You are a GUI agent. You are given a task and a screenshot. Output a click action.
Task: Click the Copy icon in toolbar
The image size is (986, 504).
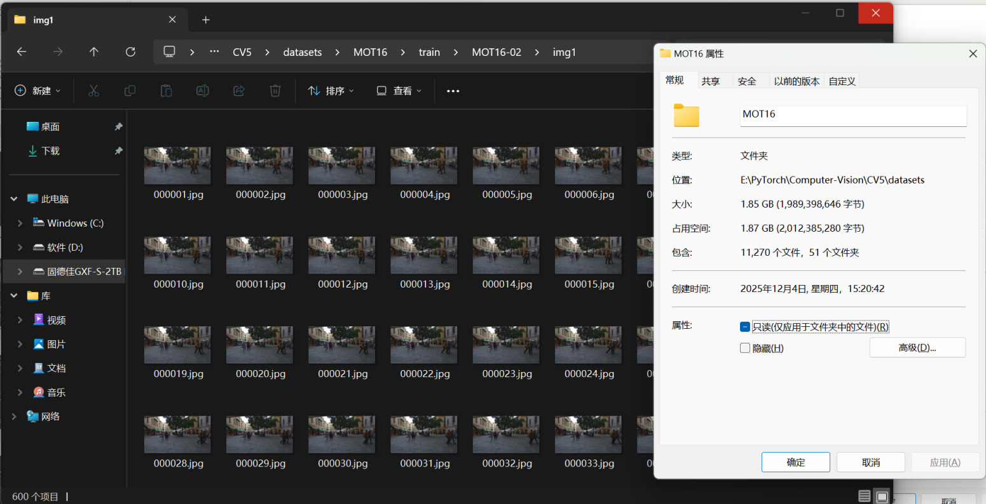coord(130,91)
